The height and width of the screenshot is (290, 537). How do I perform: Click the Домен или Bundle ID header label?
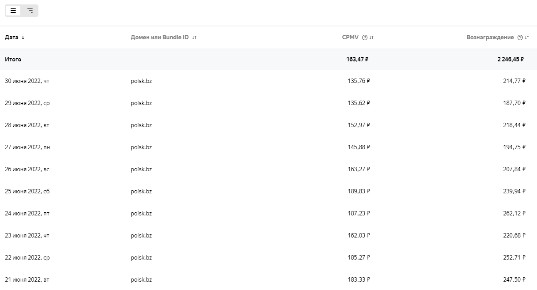coord(159,38)
